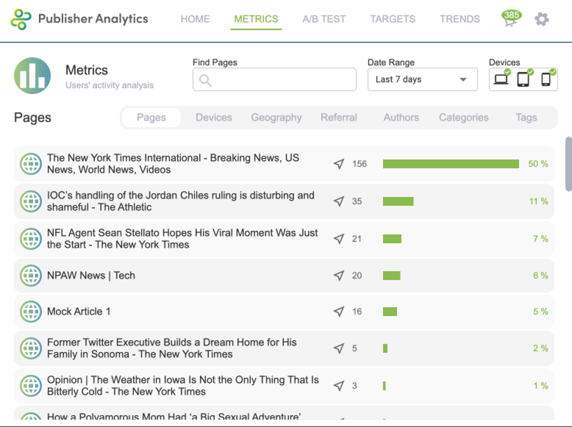Switch to the Categories tab
The image size is (572, 427).
tap(464, 118)
